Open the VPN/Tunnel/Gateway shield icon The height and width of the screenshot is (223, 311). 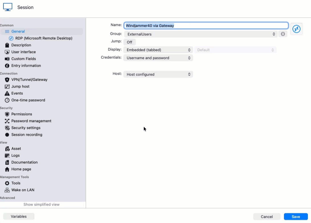point(7,80)
